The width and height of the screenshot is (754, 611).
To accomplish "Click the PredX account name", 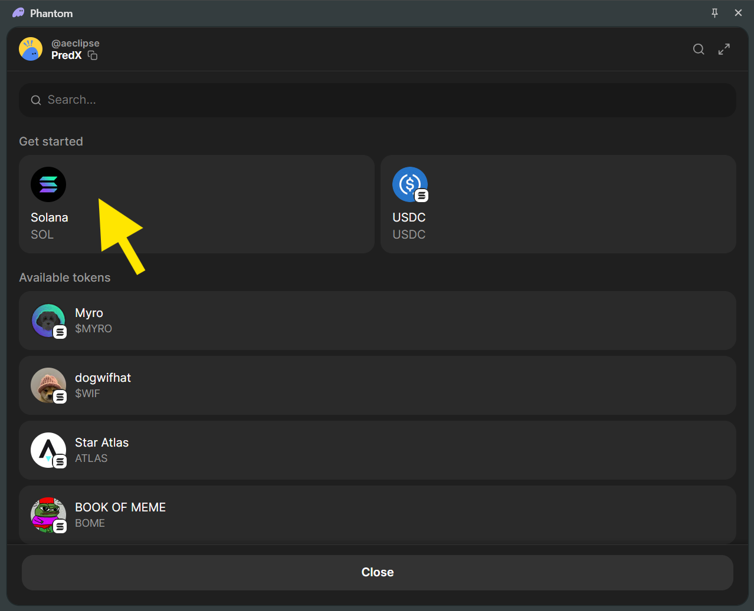I will point(66,55).
